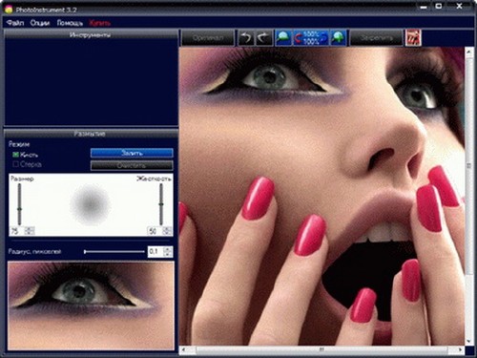The height and width of the screenshot is (358, 477).
Task: Enable the Кисть brush mode checkbox
Action: (x=15, y=155)
